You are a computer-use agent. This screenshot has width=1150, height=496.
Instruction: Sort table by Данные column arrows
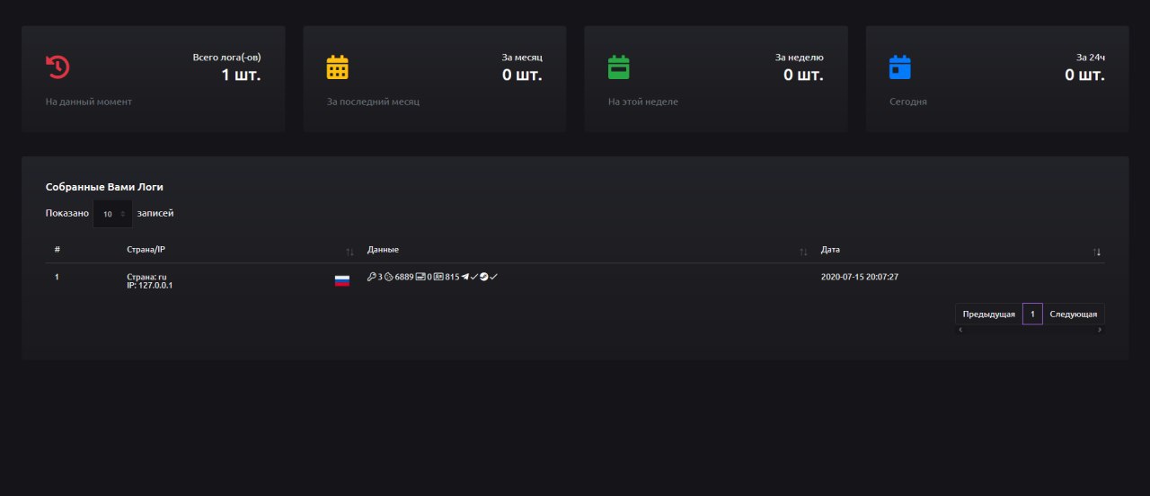803,252
